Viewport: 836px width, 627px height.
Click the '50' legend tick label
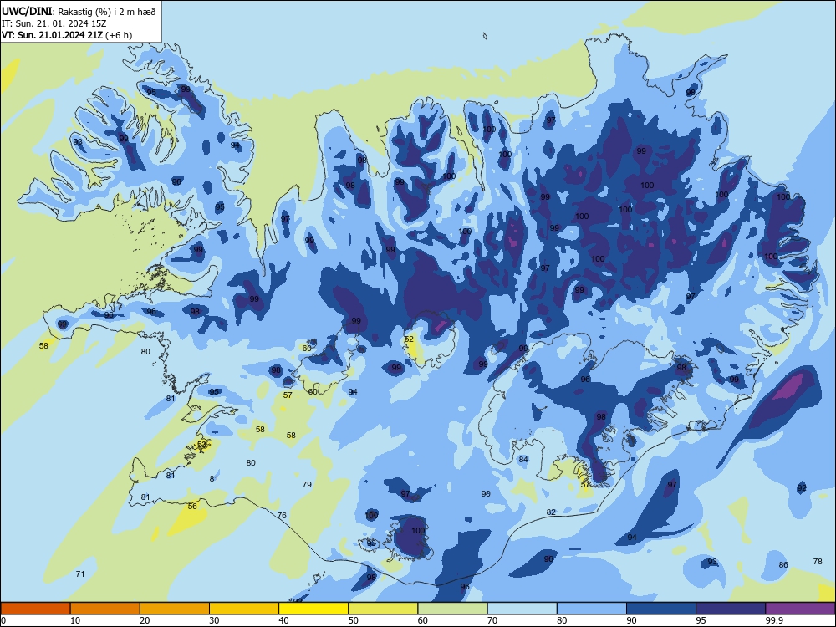point(354,620)
